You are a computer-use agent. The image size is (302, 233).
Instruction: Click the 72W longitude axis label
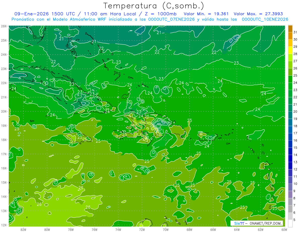pos(142,229)
